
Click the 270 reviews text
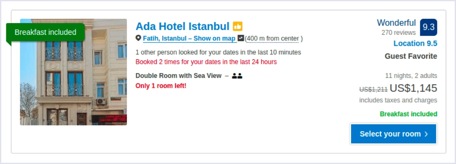coord(398,32)
